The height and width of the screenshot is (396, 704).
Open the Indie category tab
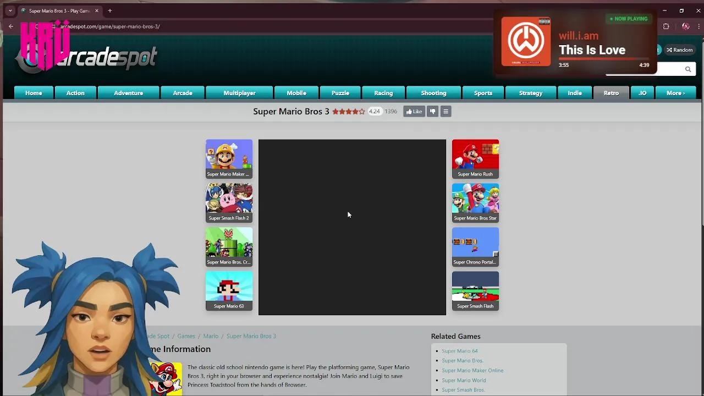[x=575, y=93]
